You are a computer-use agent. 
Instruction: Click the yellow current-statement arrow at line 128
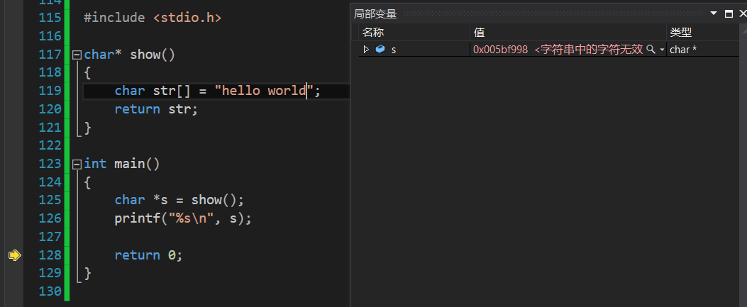[x=14, y=255]
